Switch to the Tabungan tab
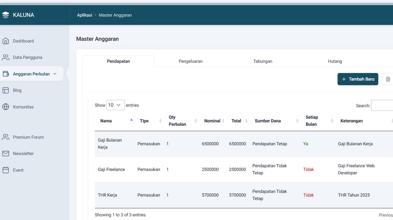393x220 pixels. coord(263,61)
